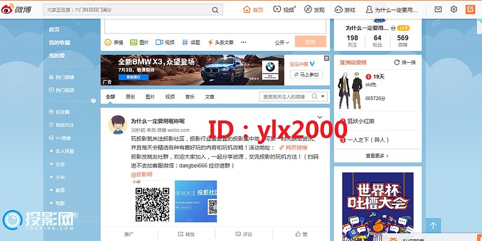
Task: Click sidebar group settings gear icon
Action: click(93, 101)
